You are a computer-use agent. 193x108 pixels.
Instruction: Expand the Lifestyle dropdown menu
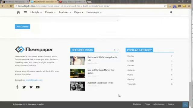pos(36,12)
